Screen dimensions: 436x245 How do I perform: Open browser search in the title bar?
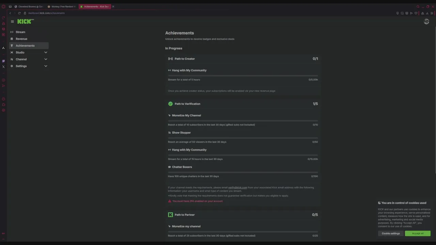[418, 6]
